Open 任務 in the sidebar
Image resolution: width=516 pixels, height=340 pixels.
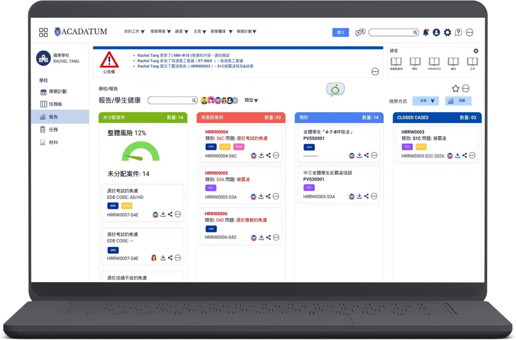(48, 130)
